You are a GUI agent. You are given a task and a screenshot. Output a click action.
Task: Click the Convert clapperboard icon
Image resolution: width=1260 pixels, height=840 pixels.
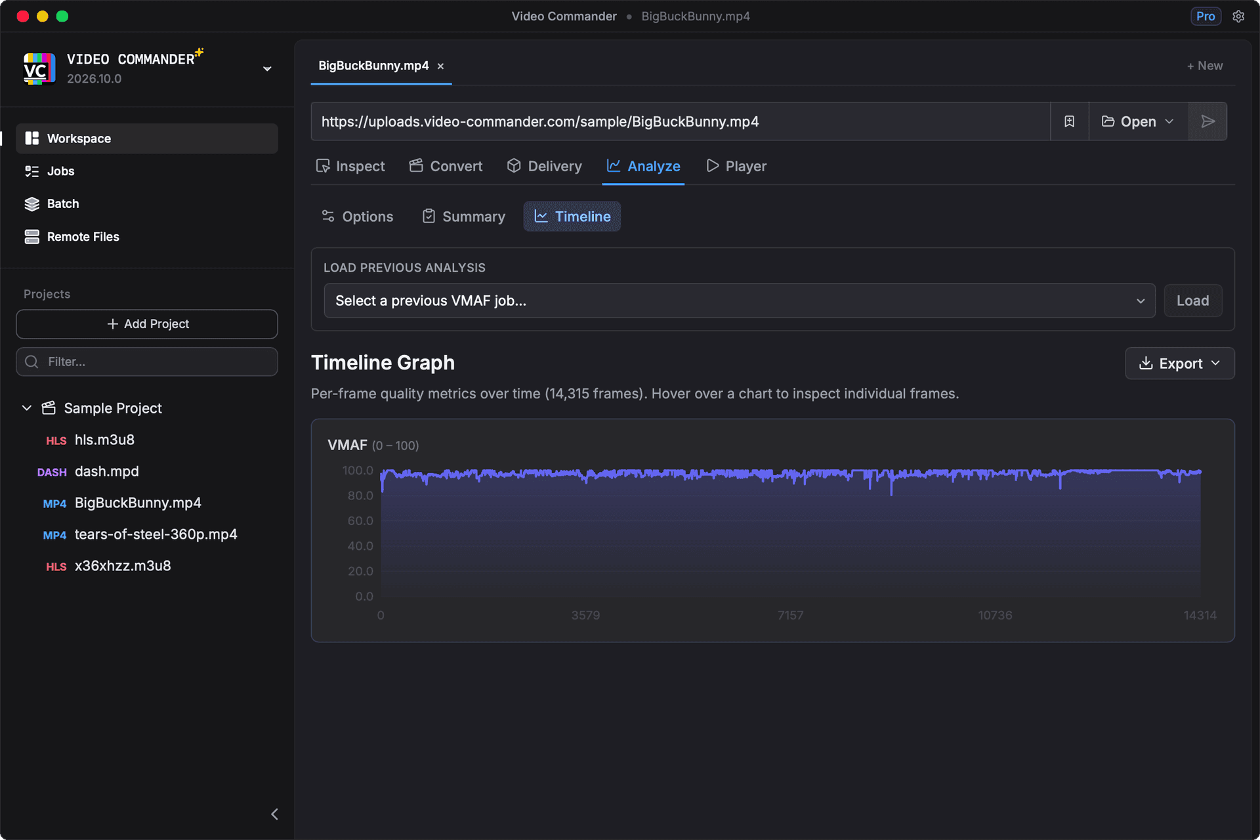[x=416, y=166]
